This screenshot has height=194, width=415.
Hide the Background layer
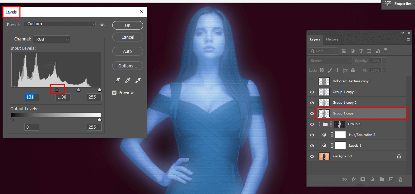pyautogui.click(x=312, y=156)
